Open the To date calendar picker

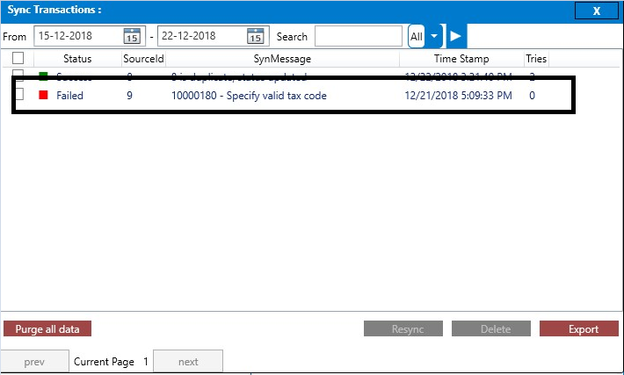click(255, 37)
